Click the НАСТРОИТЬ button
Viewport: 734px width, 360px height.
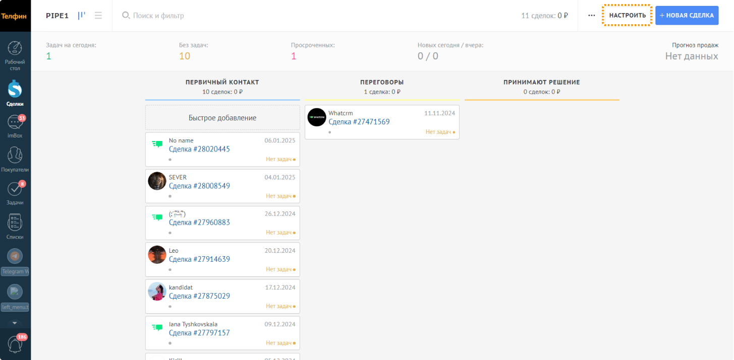pyautogui.click(x=627, y=16)
